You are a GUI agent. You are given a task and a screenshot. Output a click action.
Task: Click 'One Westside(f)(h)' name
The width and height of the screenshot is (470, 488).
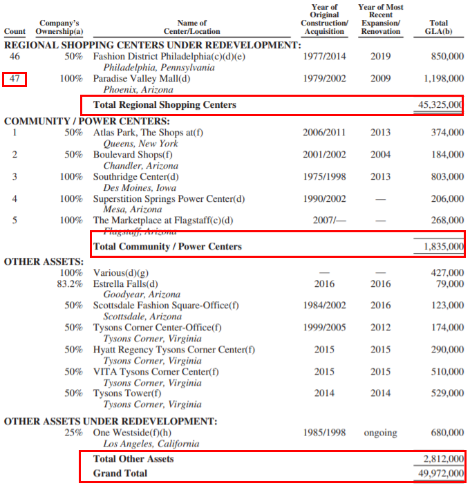click(x=132, y=433)
